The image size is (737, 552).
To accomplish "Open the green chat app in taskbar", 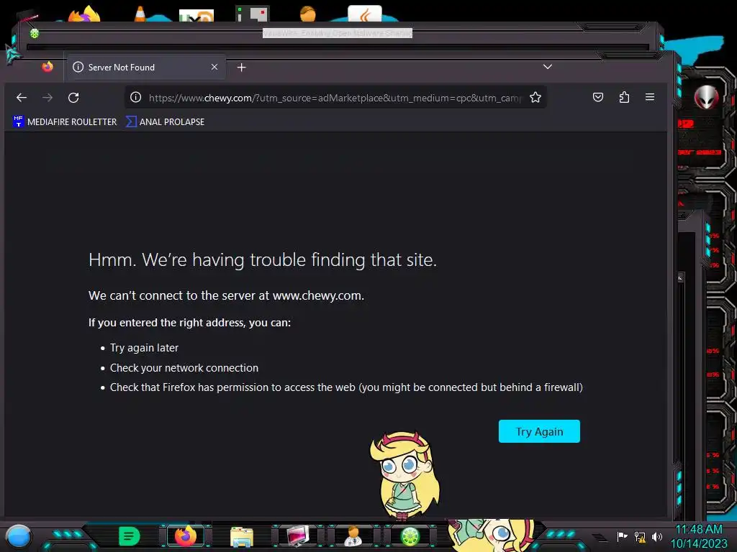I will tap(130, 536).
